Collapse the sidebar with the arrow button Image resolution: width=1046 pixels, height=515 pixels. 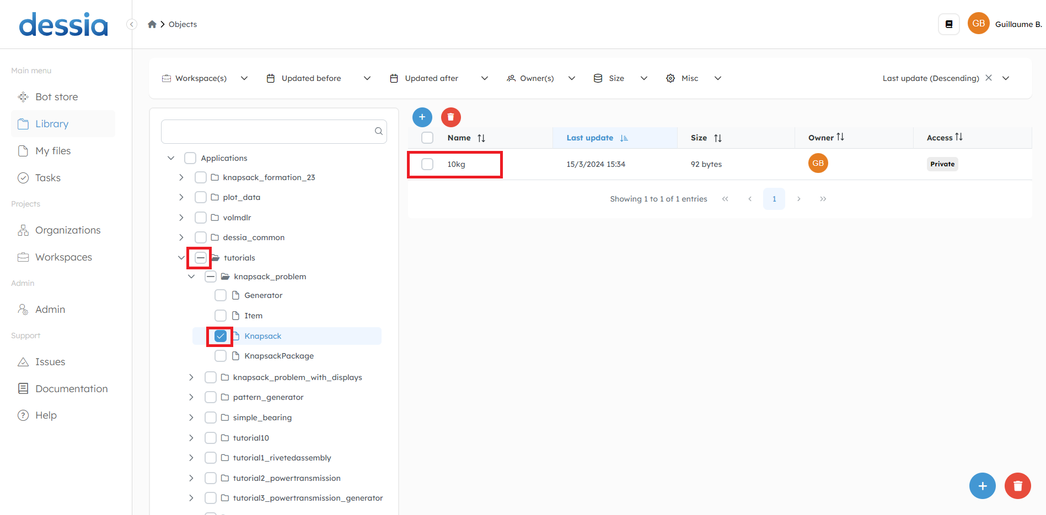[x=132, y=24]
